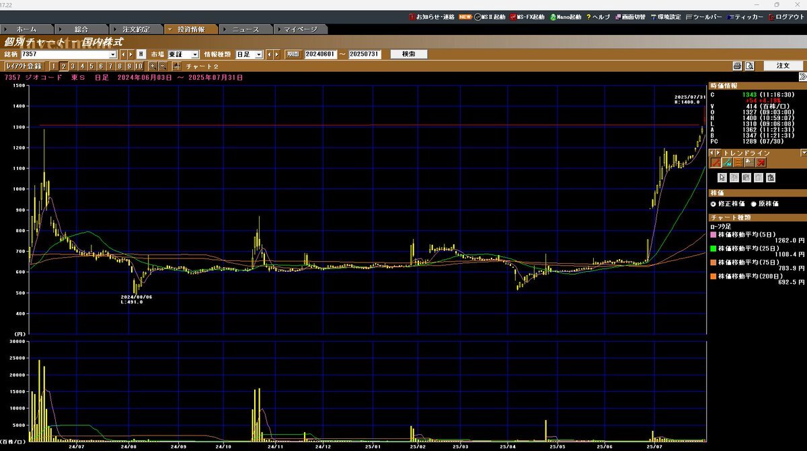This screenshot has width=807, height=451.
Task: Open the 情報種類 dropdown showing 日足
Action: pyautogui.click(x=249, y=54)
